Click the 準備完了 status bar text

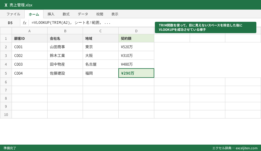[x=10, y=148]
